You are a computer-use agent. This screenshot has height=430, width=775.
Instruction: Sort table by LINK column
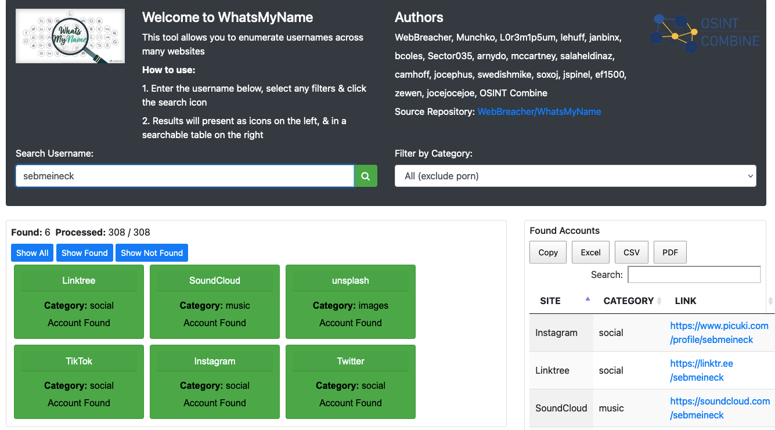tap(720, 301)
